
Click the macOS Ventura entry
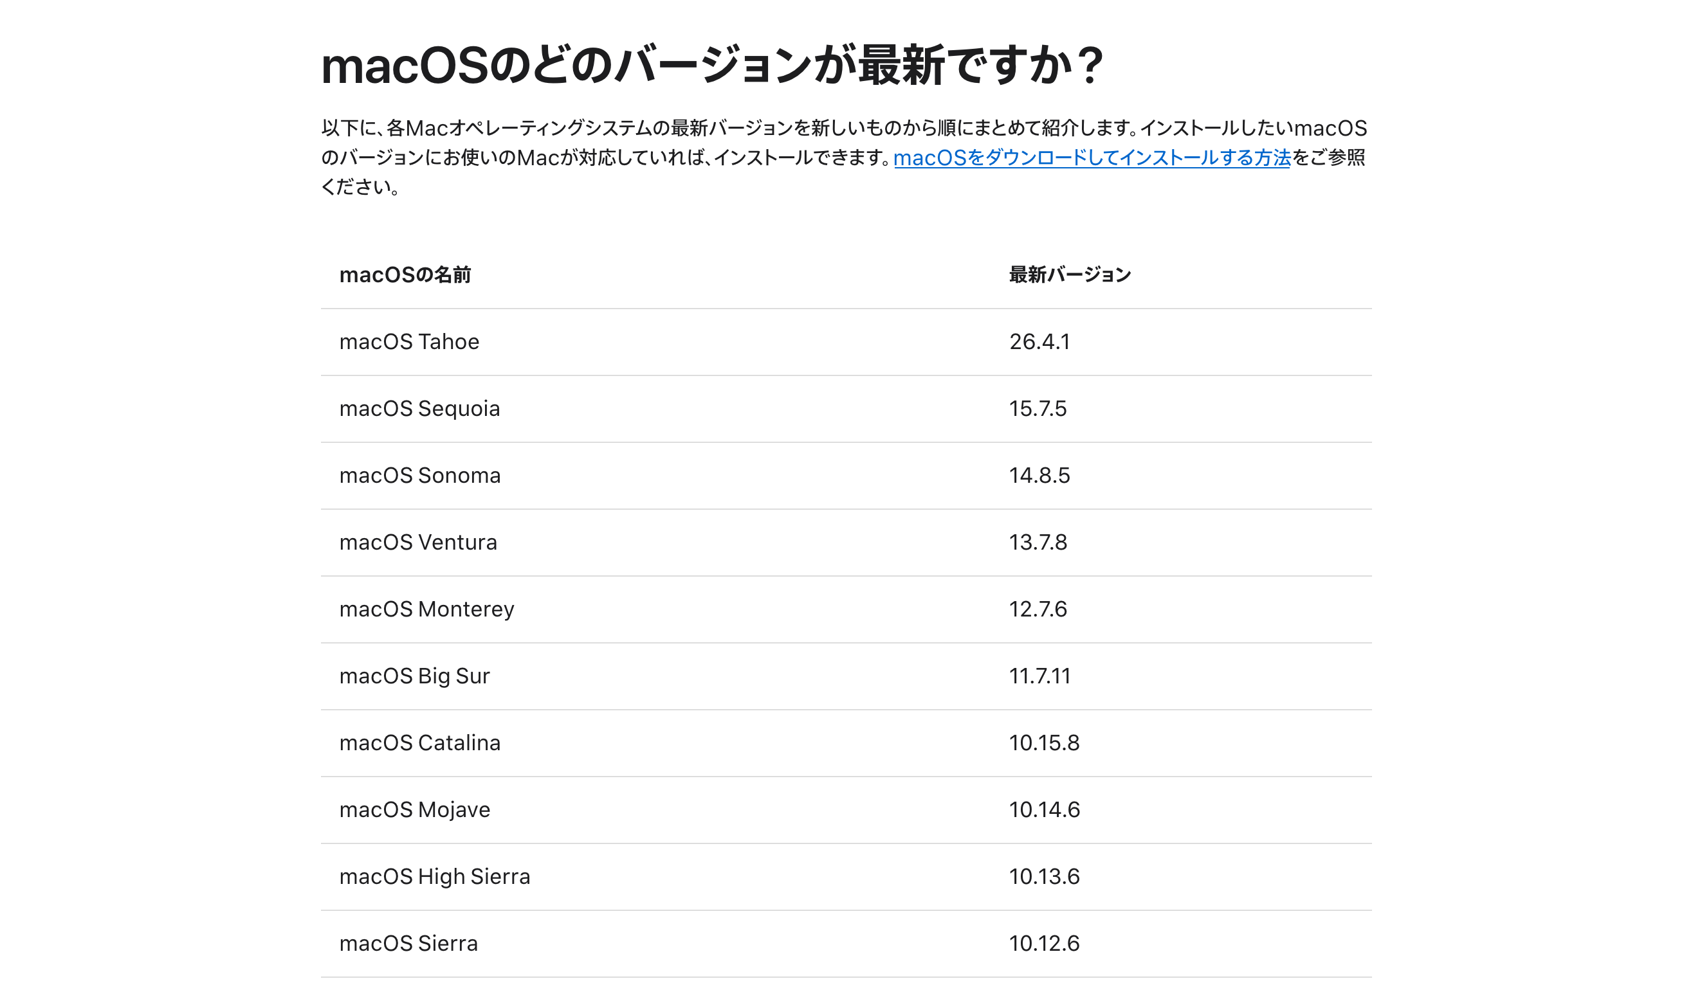click(418, 543)
